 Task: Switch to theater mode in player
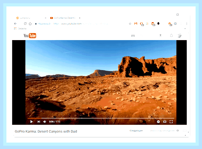[x=165, y=122]
